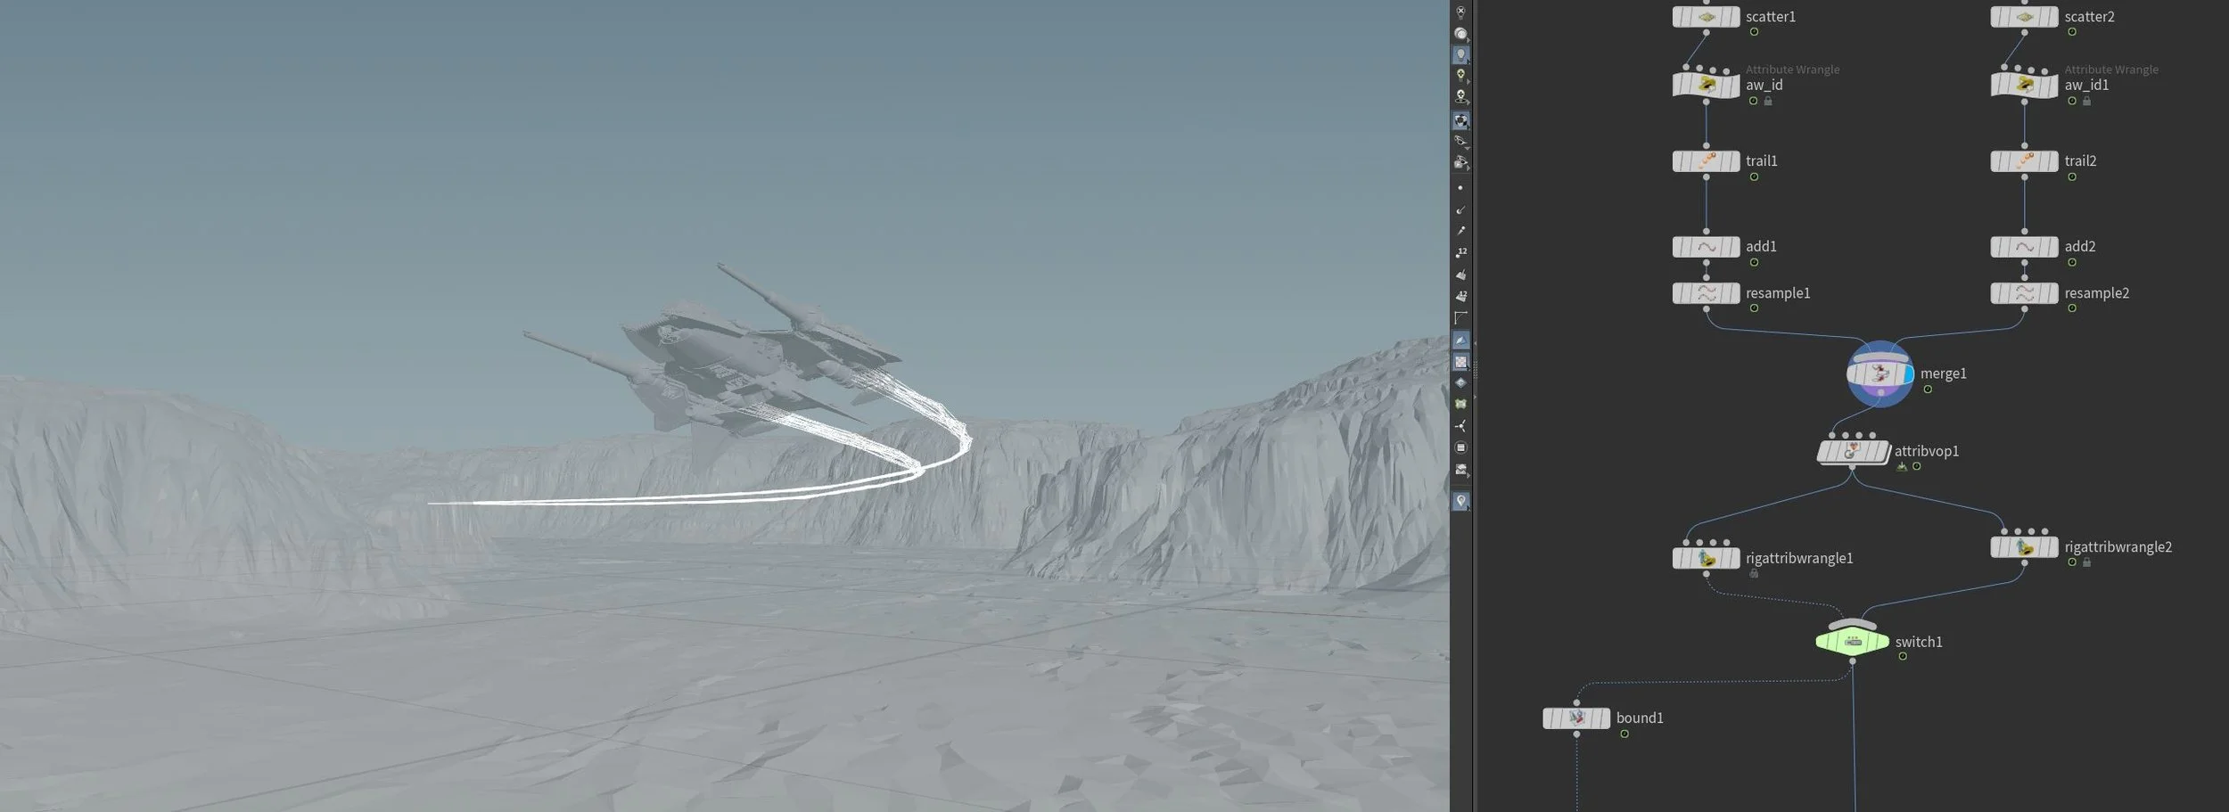Image resolution: width=2229 pixels, height=812 pixels.
Task: Toggle Display Point Trails icon
Action: (1460, 232)
